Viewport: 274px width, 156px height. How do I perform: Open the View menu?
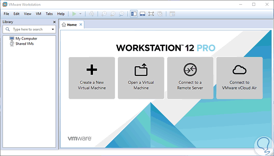click(x=28, y=14)
